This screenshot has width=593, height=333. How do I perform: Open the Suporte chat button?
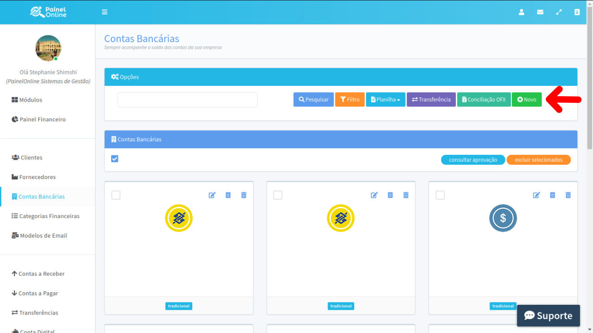pyautogui.click(x=548, y=316)
